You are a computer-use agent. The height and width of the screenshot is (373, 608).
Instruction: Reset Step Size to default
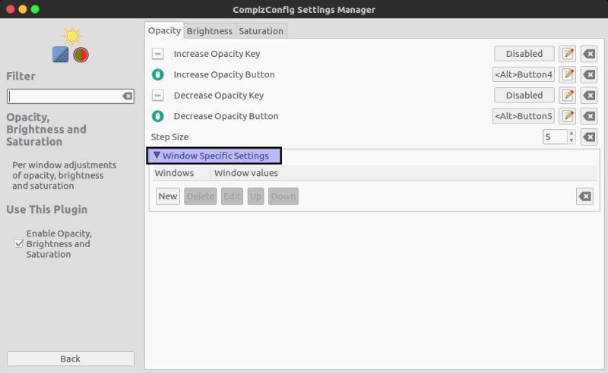(x=588, y=137)
